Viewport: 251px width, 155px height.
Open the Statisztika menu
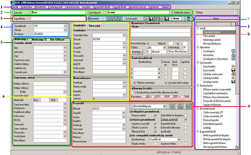27,7
